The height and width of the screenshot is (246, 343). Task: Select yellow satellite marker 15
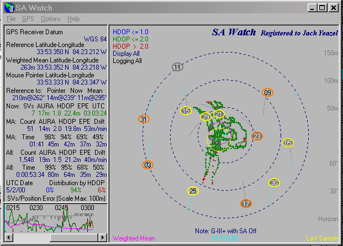(186, 111)
